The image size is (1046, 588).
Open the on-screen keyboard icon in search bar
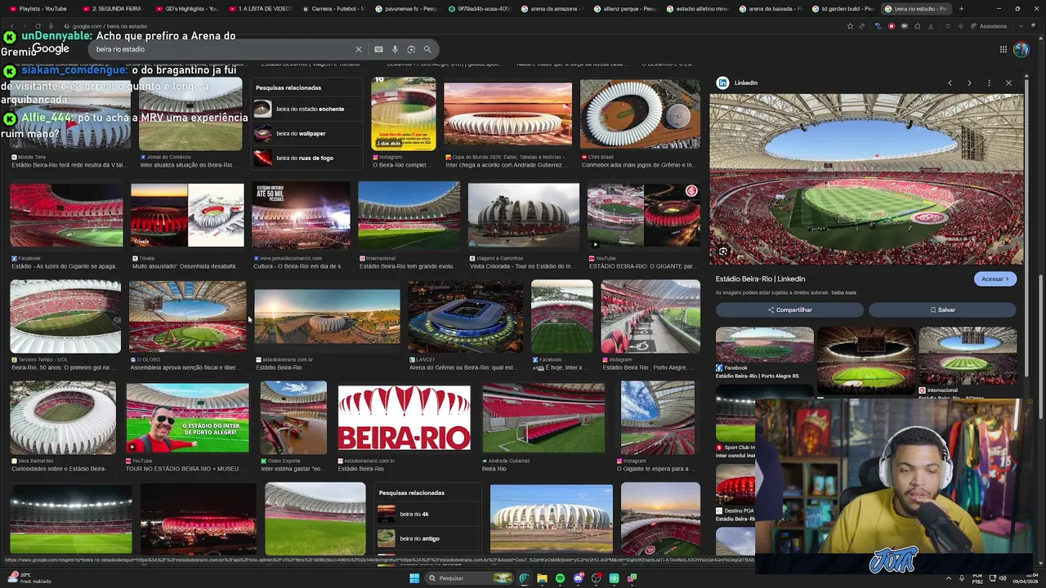(x=378, y=49)
